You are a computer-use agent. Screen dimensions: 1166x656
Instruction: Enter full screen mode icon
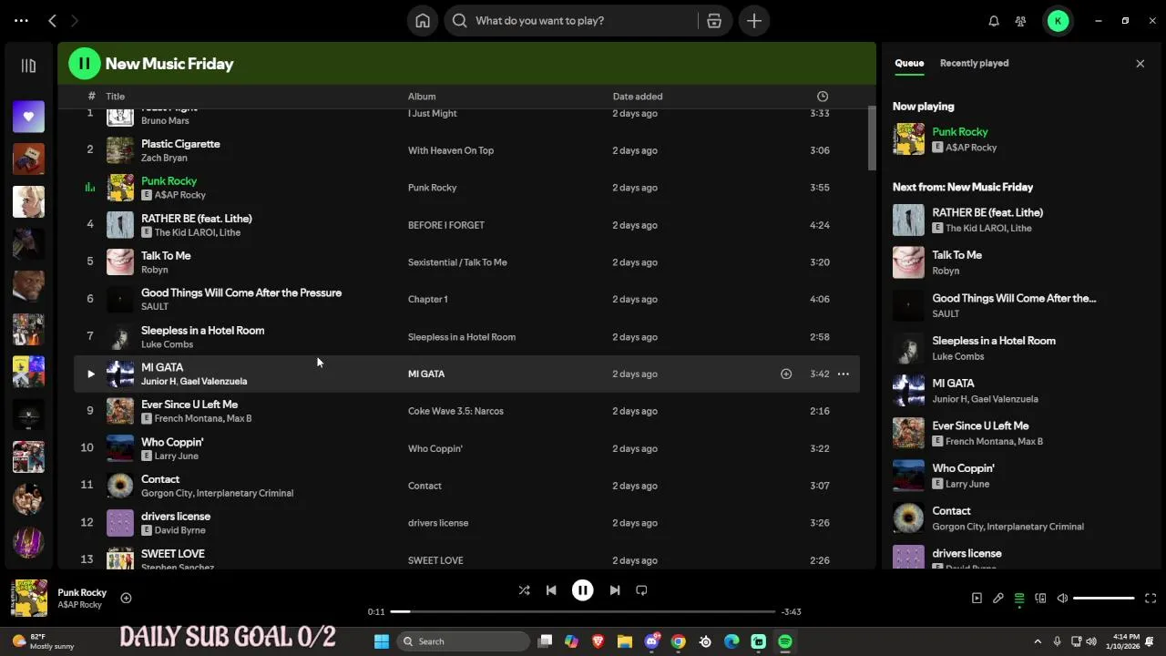pyautogui.click(x=1150, y=599)
